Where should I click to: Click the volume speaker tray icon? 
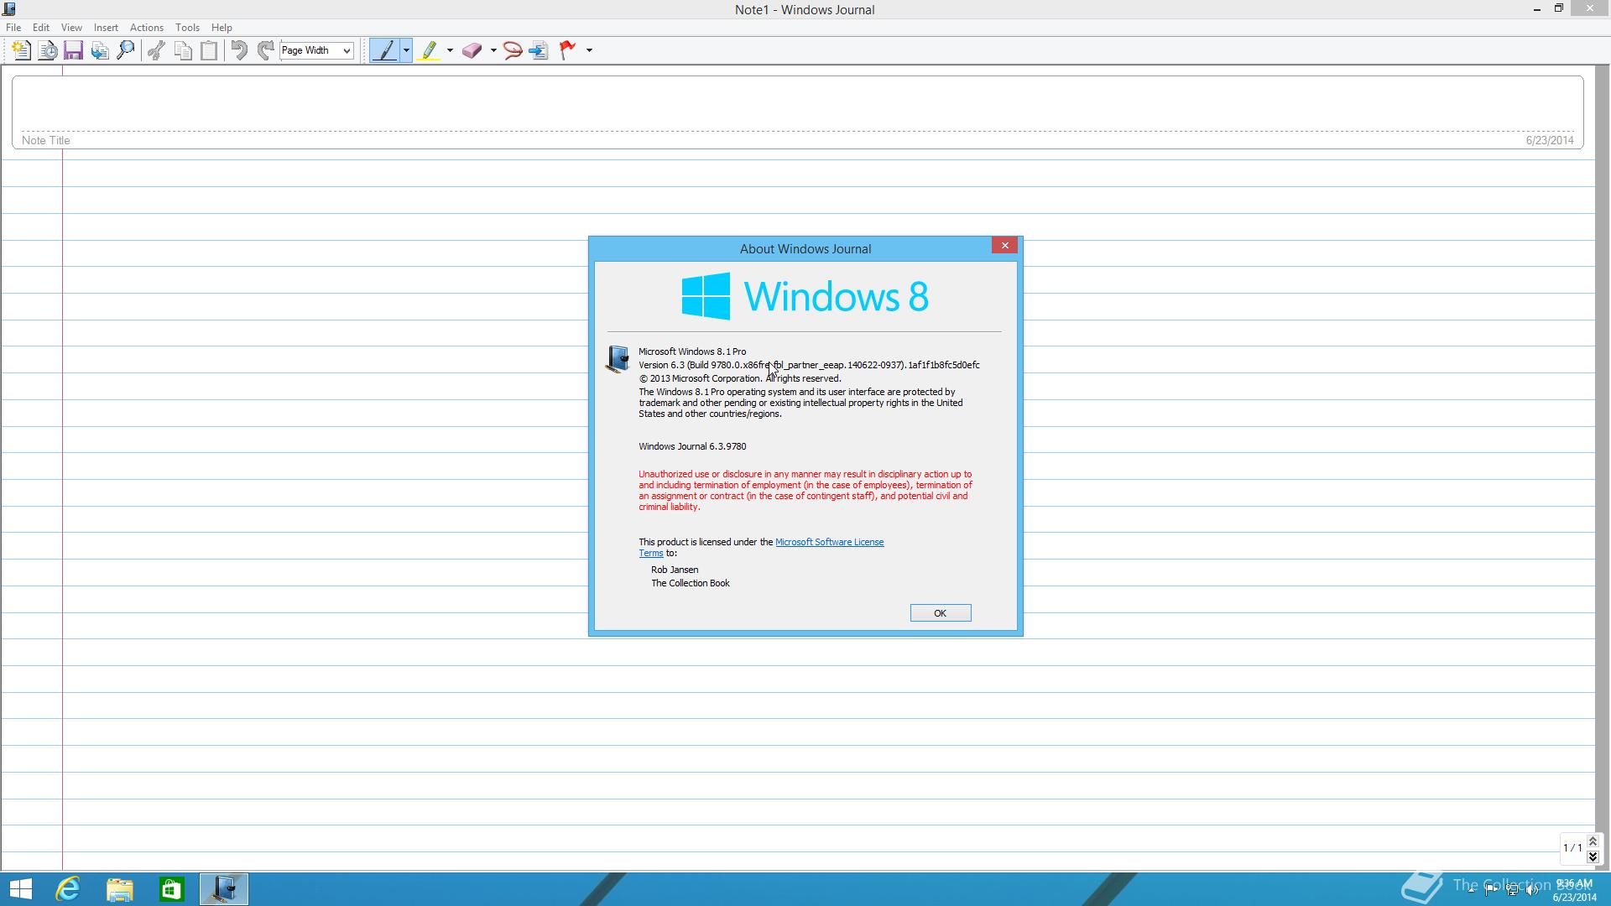pyautogui.click(x=1532, y=890)
